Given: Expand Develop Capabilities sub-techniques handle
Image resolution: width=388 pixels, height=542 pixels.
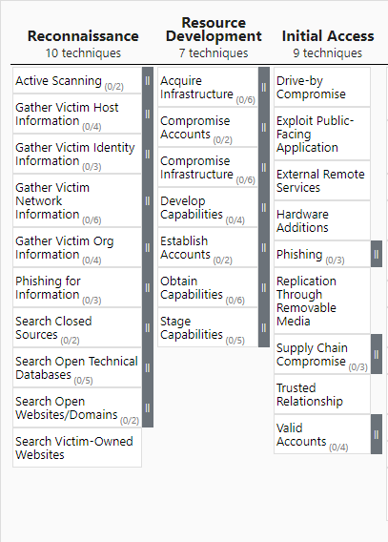Looking at the screenshot, I should 264,207.
